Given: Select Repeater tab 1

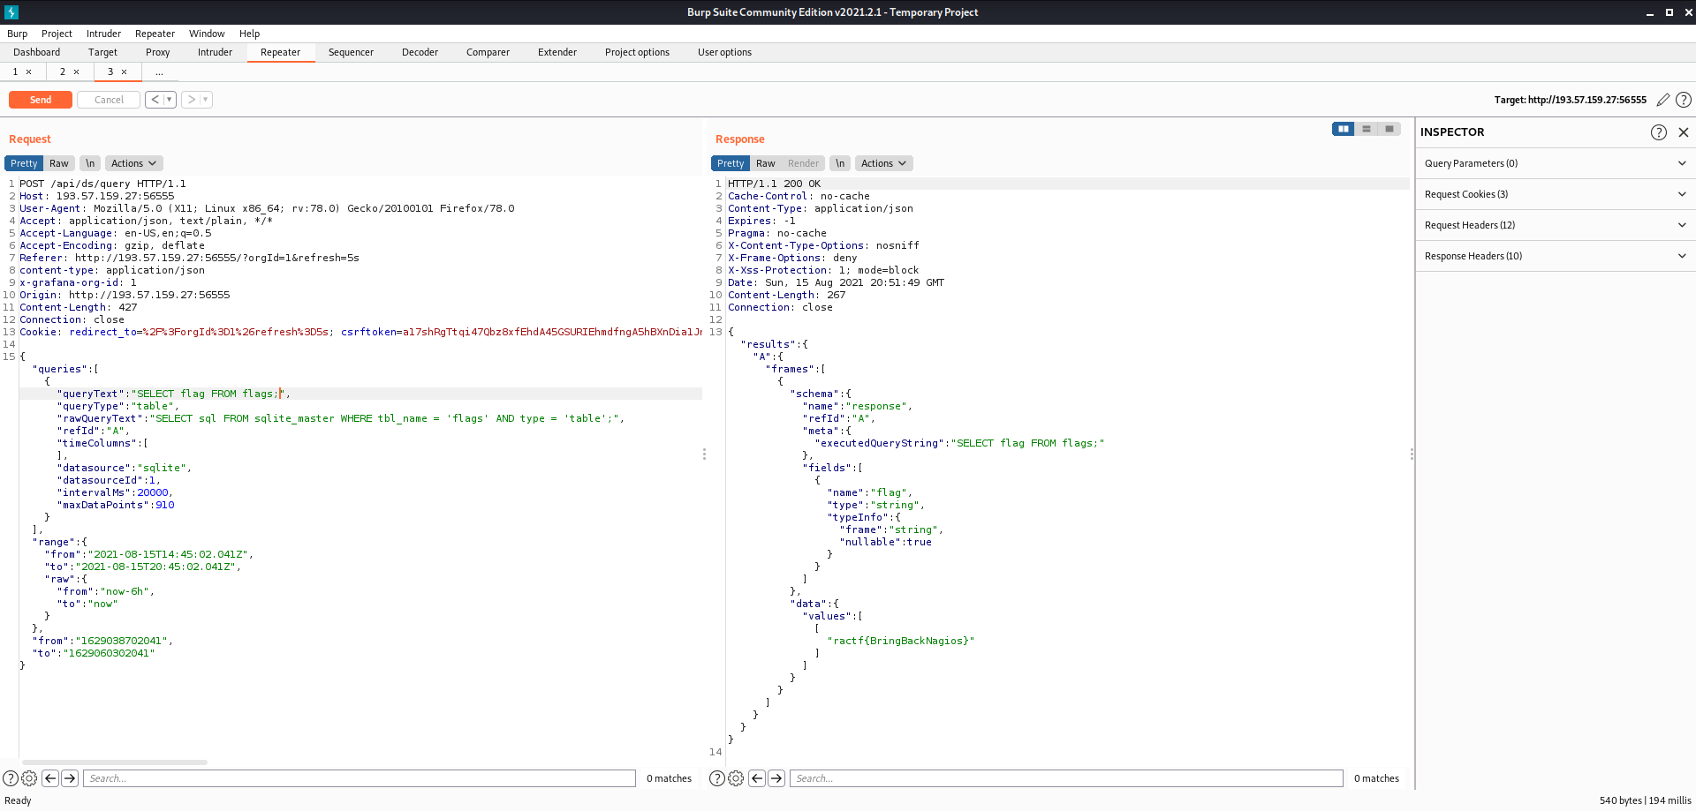Looking at the screenshot, I should point(15,72).
